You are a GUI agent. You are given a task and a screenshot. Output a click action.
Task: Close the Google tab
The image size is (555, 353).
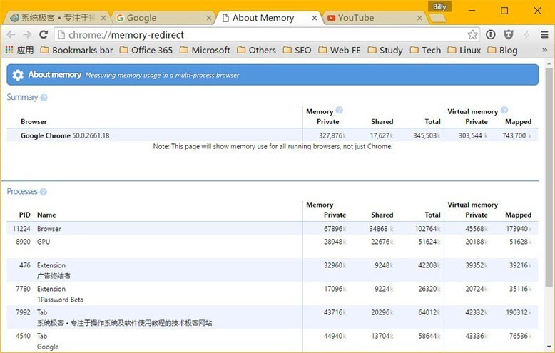click(209, 18)
